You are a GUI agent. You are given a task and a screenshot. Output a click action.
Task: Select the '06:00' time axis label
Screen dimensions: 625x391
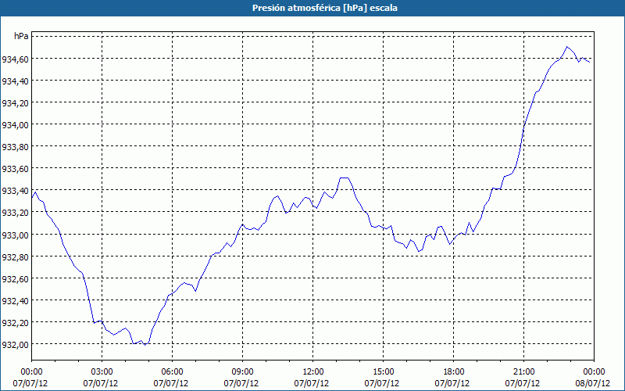click(172, 372)
